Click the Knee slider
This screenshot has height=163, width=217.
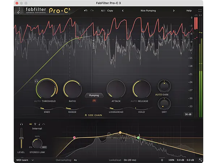(x=47, y=109)
